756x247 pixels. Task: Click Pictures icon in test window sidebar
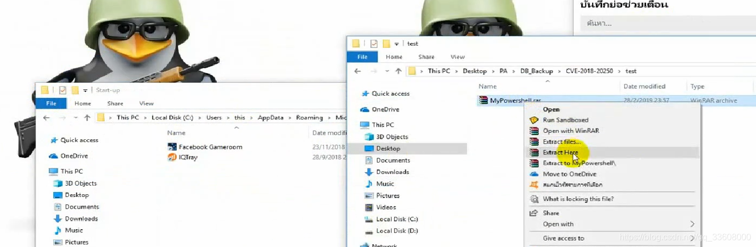pos(369,196)
